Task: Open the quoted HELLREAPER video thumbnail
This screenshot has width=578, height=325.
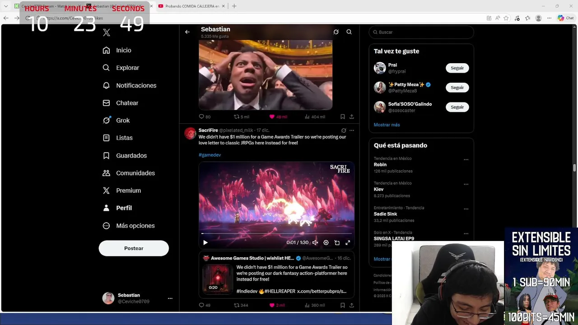Action: tap(217, 279)
